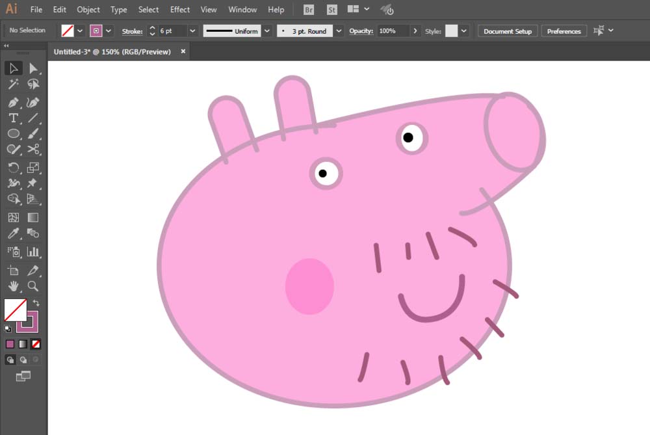
Task: Select the Pen tool
Action: click(x=13, y=103)
